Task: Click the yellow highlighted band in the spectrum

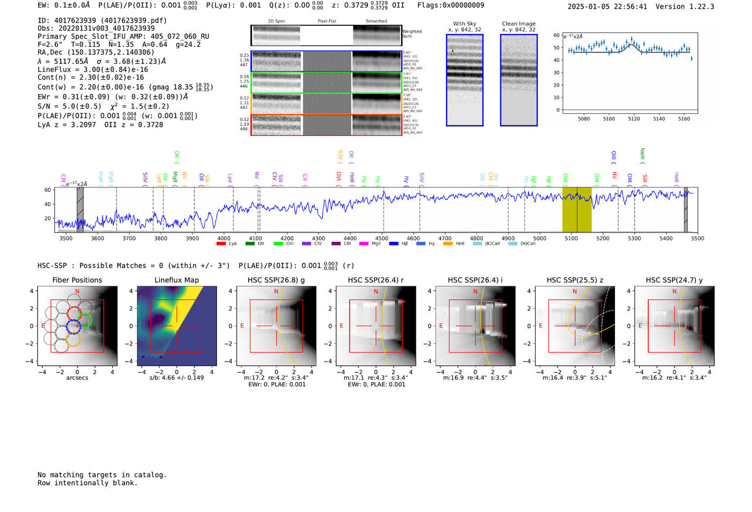Action: [x=577, y=210]
